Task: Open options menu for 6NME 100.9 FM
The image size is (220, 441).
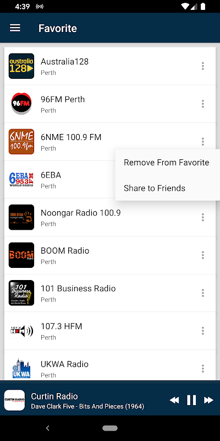Action: (x=202, y=142)
